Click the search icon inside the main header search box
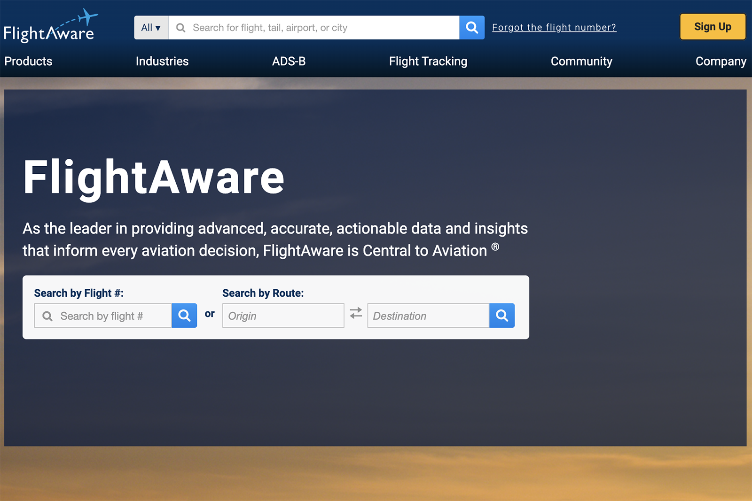Image resolution: width=752 pixels, height=501 pixels. [180, 28]
